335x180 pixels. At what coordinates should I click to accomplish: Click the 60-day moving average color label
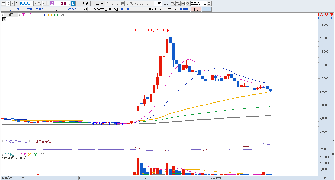tap(50, 15)
